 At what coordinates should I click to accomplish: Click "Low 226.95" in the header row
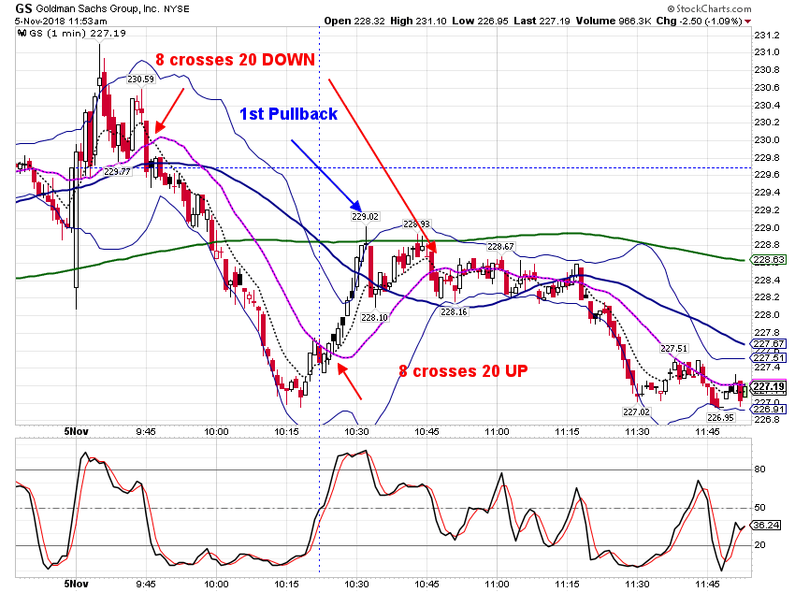[480, 22]
